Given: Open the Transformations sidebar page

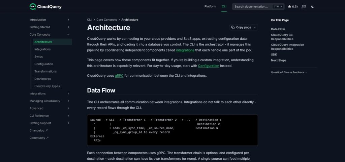Looking at the screenshot, I should tap(45, 71).
